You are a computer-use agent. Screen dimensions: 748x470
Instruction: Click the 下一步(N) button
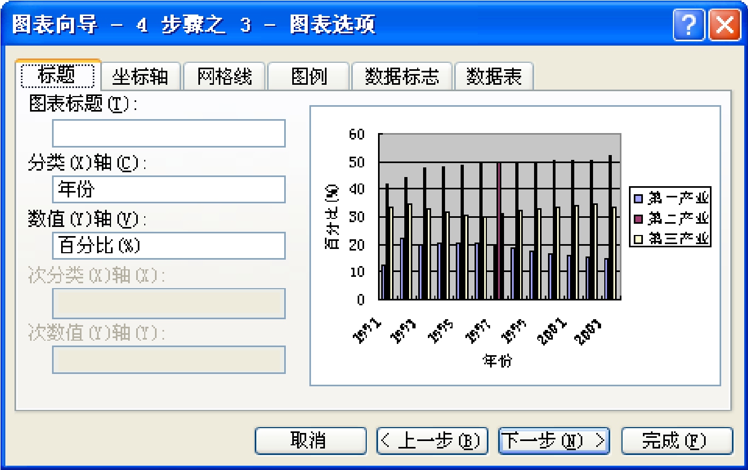coord(554,441)
